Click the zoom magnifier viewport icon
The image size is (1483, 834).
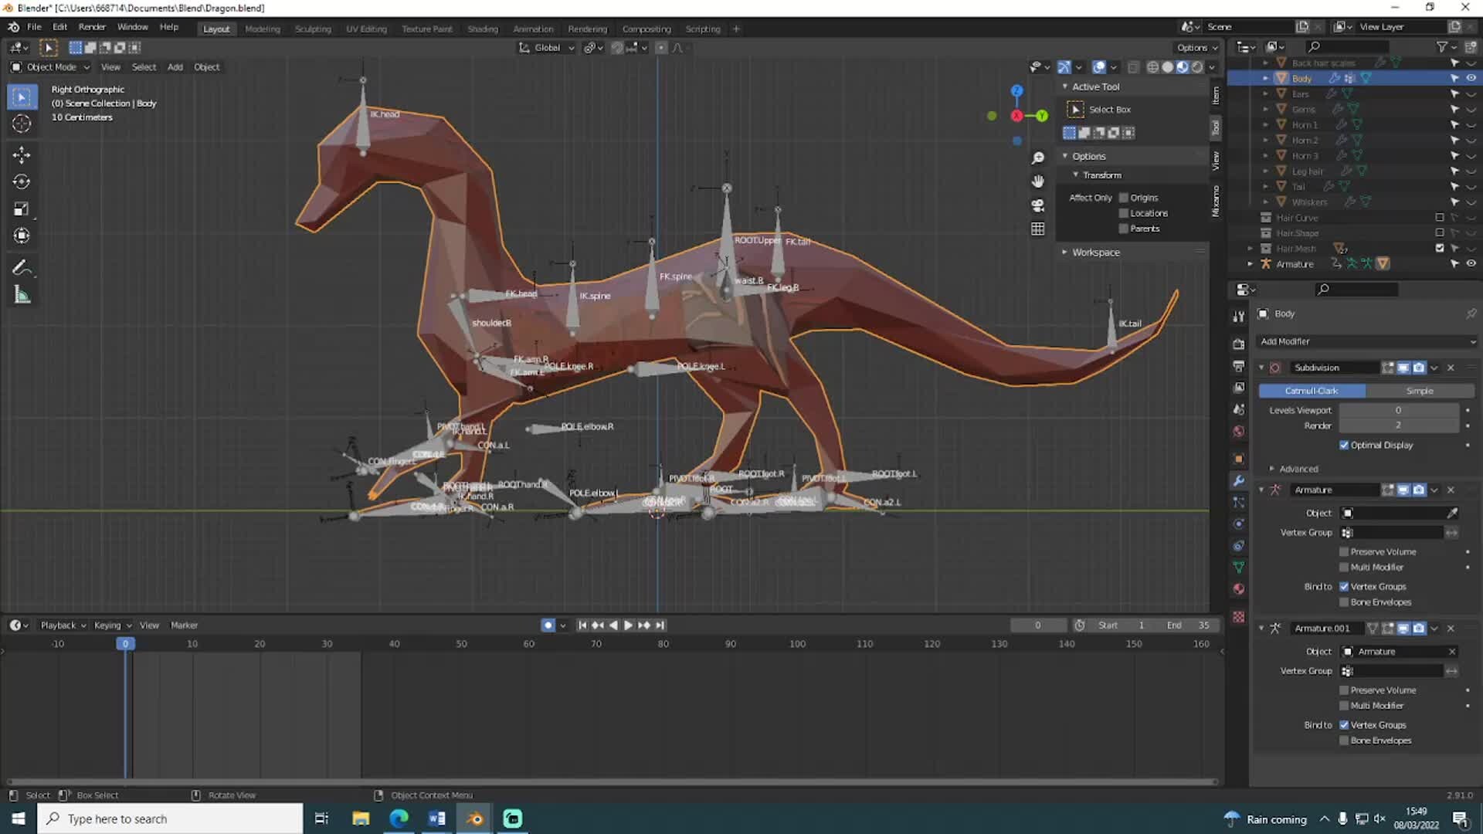[1037, 158]
